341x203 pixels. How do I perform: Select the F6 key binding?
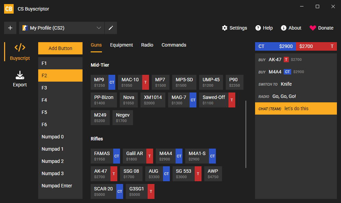pyautogui.click(x=60, y=124)
